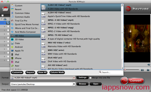Click the iMovie and Final Cut Express icon
The image size is (151, 92).
12,28
